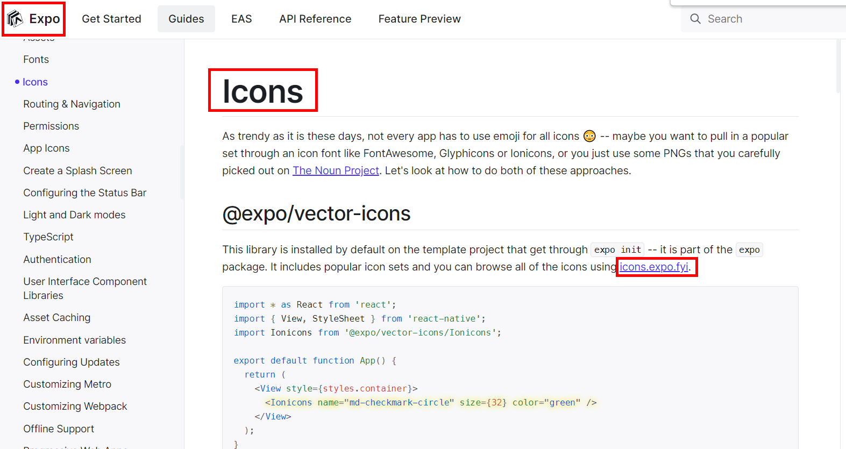This screenshot has height=449, width=846.
Task: Open Offline Support guide
Action: tap(59, 429)
